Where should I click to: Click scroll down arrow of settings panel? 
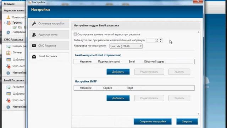click(x=199, y=114)
